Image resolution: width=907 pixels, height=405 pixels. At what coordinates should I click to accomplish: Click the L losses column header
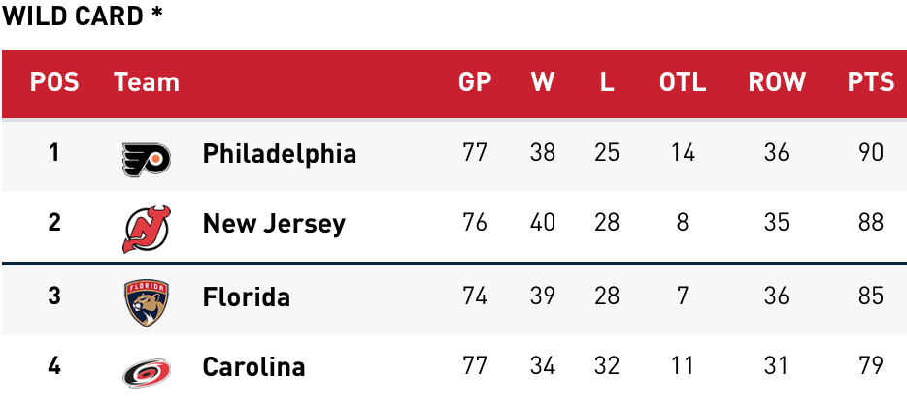pos(607,82)
